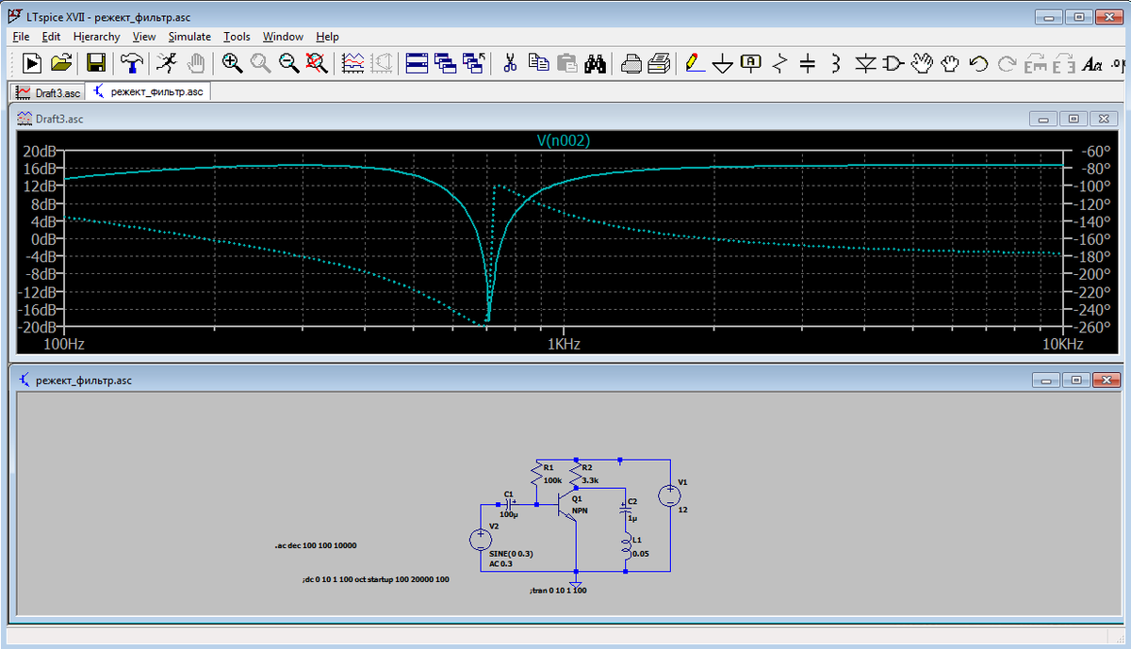
Task: Select voltage source V2 in the schematic
Action: (481, 540)
